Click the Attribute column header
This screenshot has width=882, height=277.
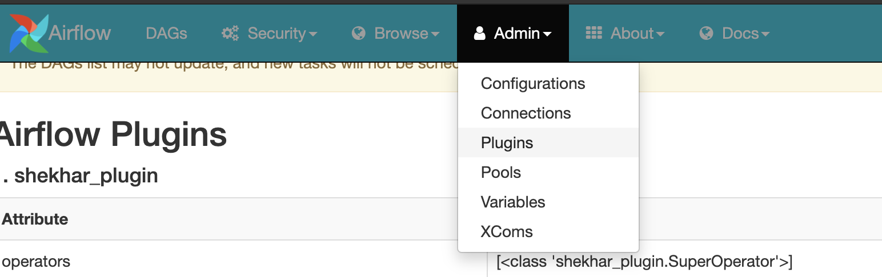35,219
